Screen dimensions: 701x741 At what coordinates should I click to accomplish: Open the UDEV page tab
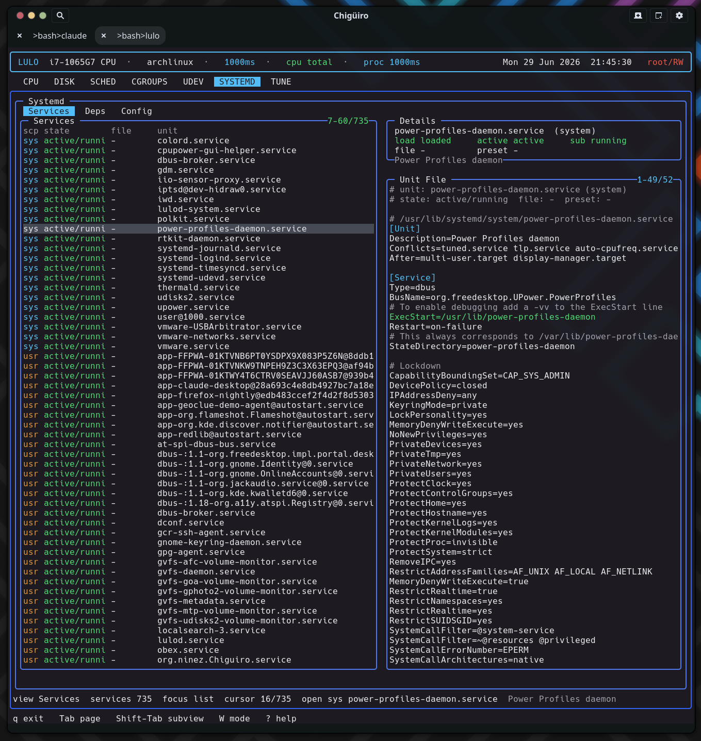tap(193, 81)
